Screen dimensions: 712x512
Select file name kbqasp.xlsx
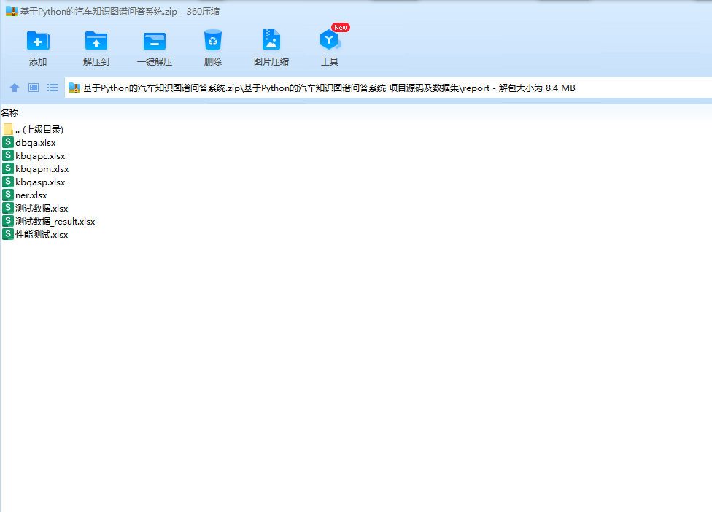point(40,182)
